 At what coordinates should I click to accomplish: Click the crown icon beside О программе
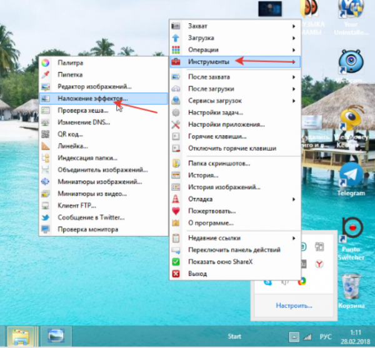176,223
